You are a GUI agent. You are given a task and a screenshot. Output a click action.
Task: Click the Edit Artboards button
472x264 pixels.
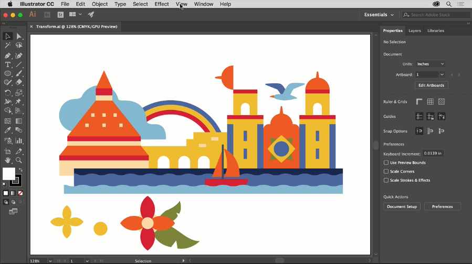coord(432,85)
